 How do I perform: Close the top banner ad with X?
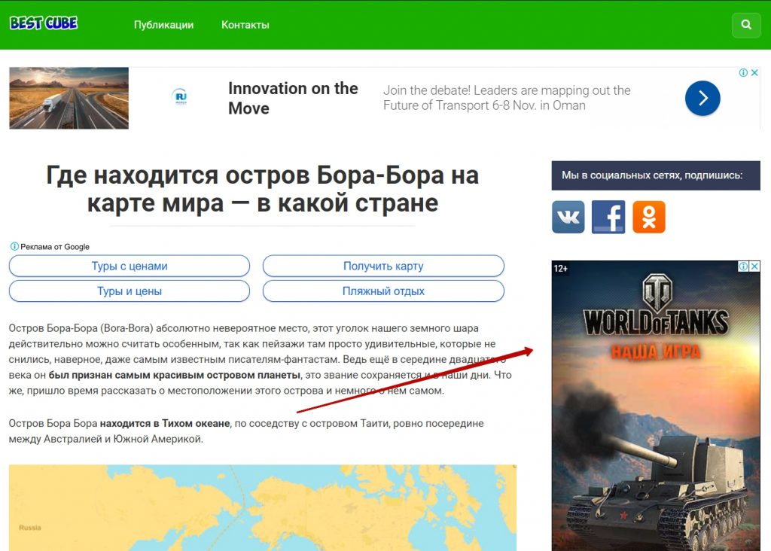[754, 73]
